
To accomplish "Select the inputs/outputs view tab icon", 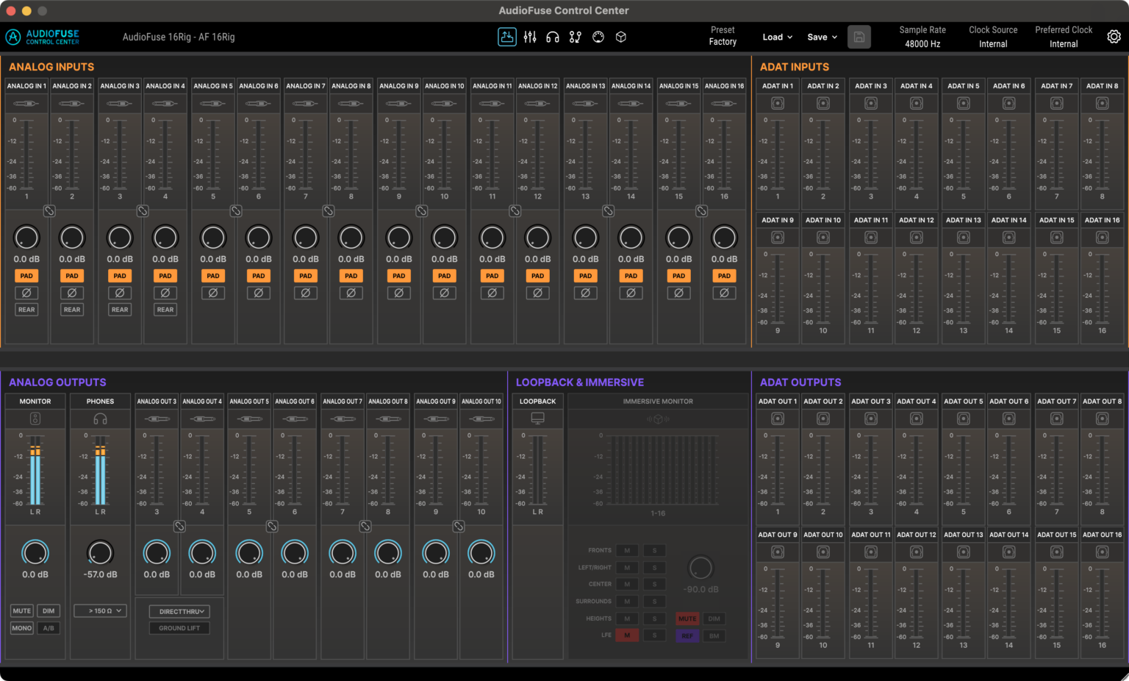I will click(507, 37).
